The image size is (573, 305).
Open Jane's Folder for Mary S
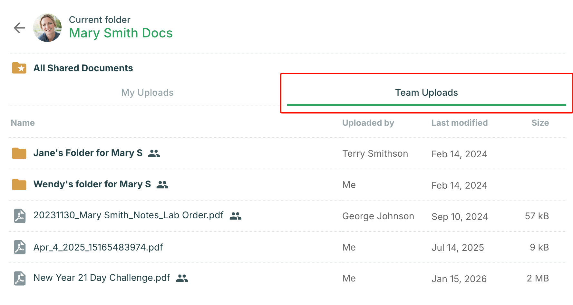[x=88, y=153]
